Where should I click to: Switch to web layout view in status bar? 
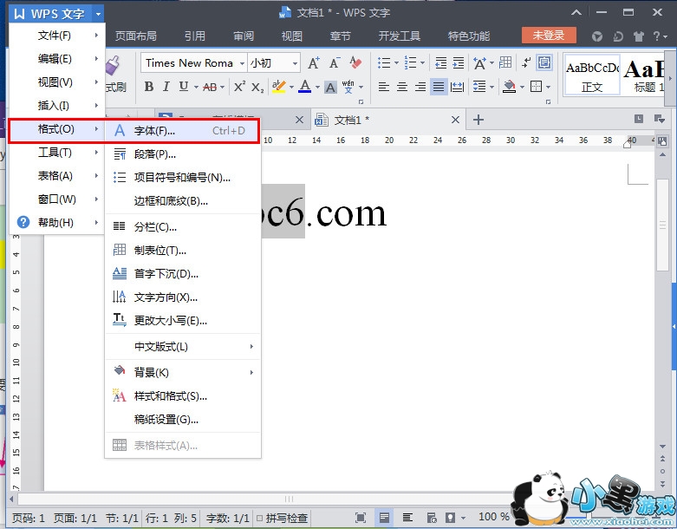point(432,518)
